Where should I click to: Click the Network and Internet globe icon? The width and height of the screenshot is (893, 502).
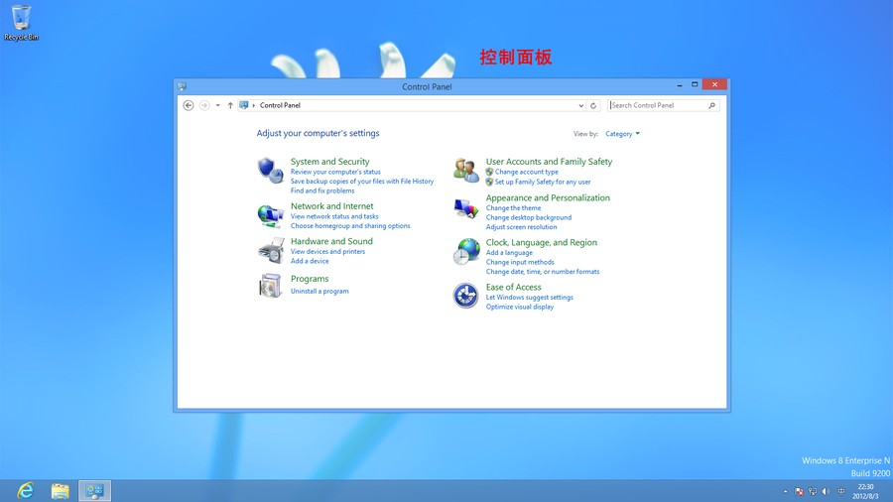coord(270,214)
